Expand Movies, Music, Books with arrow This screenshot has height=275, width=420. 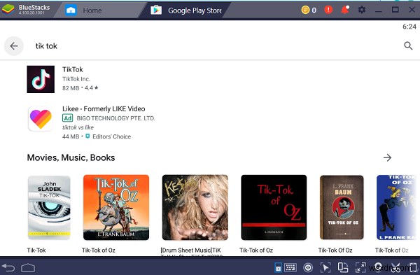tap(387, 157)
